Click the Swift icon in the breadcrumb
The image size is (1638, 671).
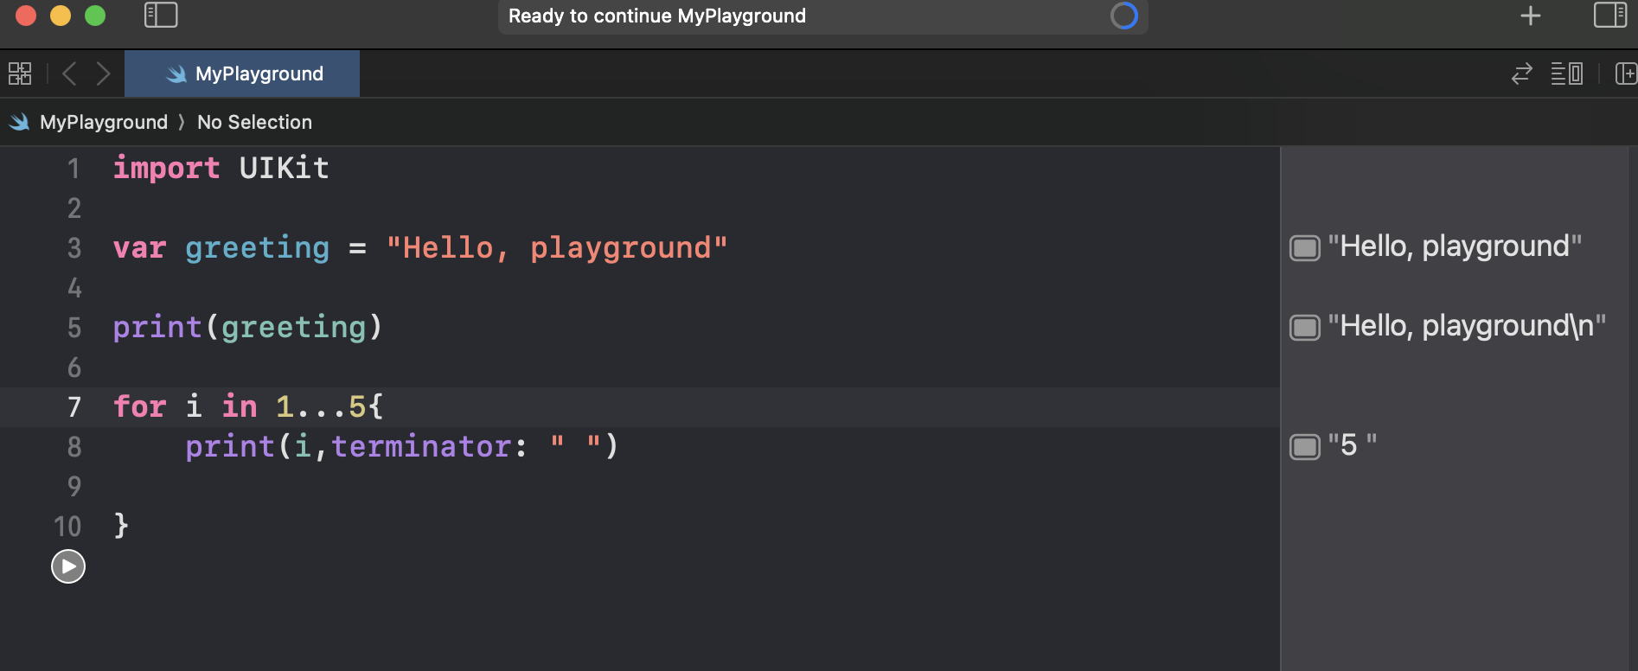click(x=19, y=122)
